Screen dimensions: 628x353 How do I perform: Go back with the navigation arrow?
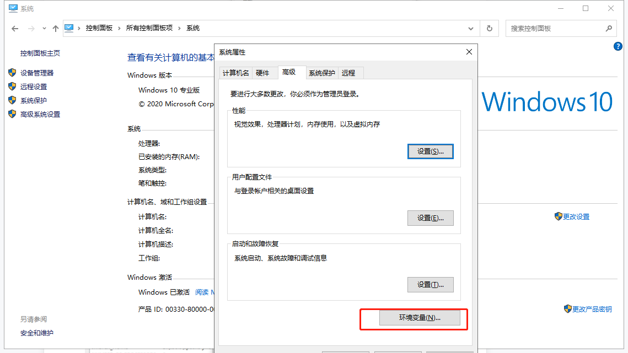click(x=15, y=29)
